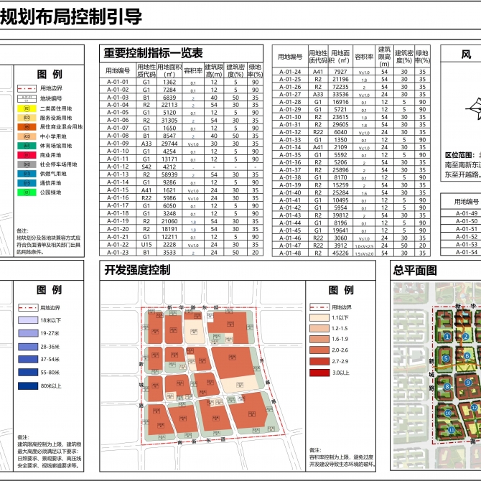The height and width of the screenshot is (481, 481).
Task: Click the 重要控制指标一览表 table title
Action: tap(154, 53)
